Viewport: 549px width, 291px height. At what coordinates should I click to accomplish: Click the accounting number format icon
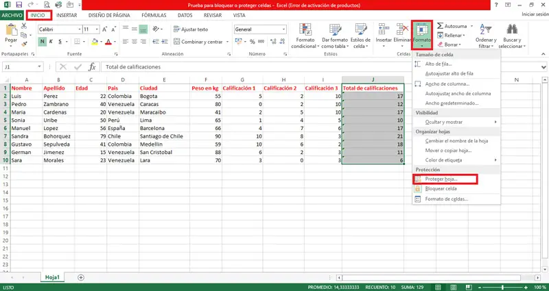click(x=238, y=42)
